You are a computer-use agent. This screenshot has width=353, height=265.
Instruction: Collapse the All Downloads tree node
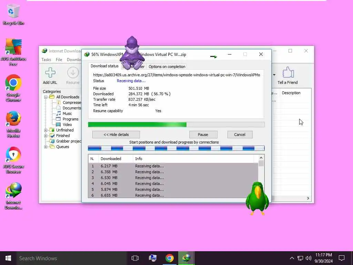click(x=46, y=97)
